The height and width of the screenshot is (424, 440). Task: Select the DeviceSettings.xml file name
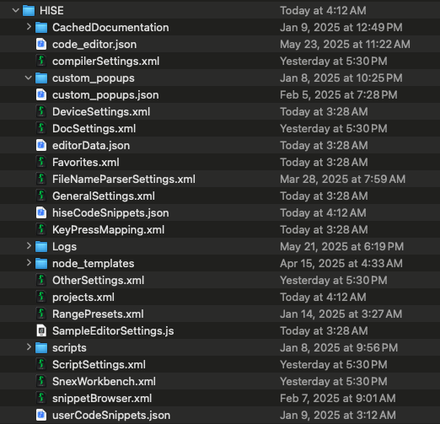pyautogui.click(x=101, y=112)
